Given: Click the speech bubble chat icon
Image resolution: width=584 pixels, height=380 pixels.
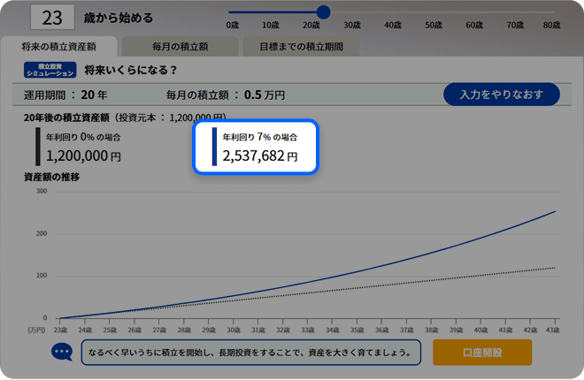Looking at the screenshot, I should click(62, 352).
